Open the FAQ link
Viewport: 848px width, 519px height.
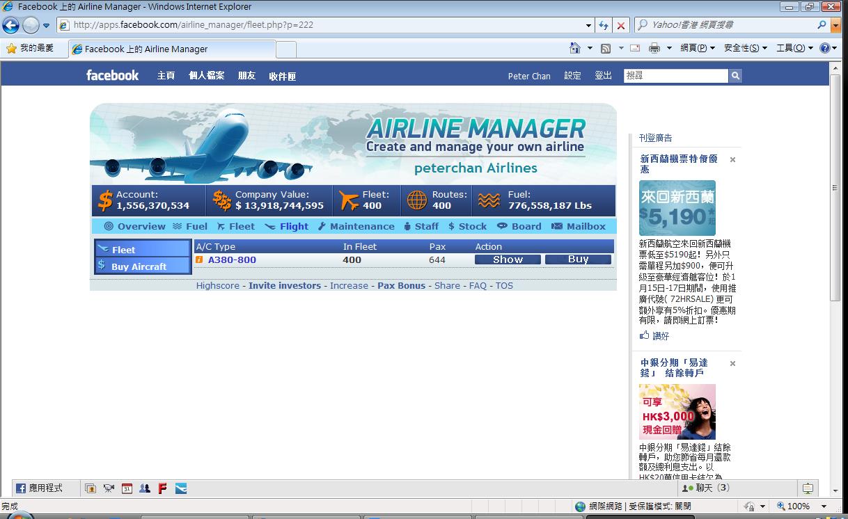(478, 285)
